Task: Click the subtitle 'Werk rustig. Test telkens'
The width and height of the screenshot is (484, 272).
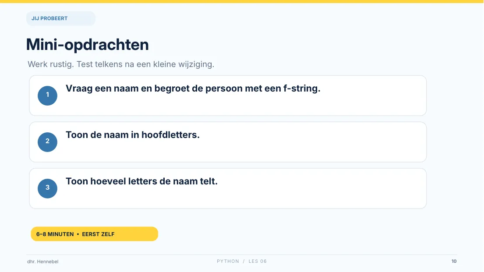Action: point(121,64)
